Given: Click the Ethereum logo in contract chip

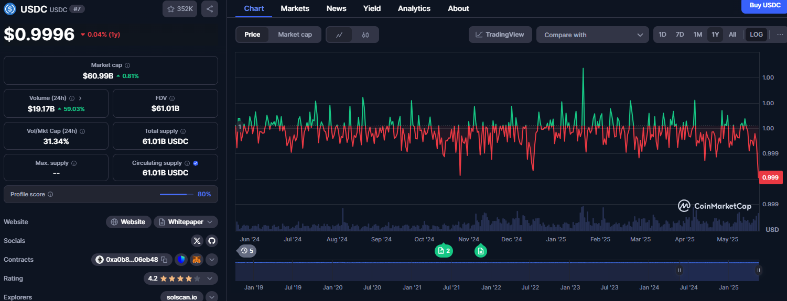Looking at the screenshot, I should coord(100,260).
